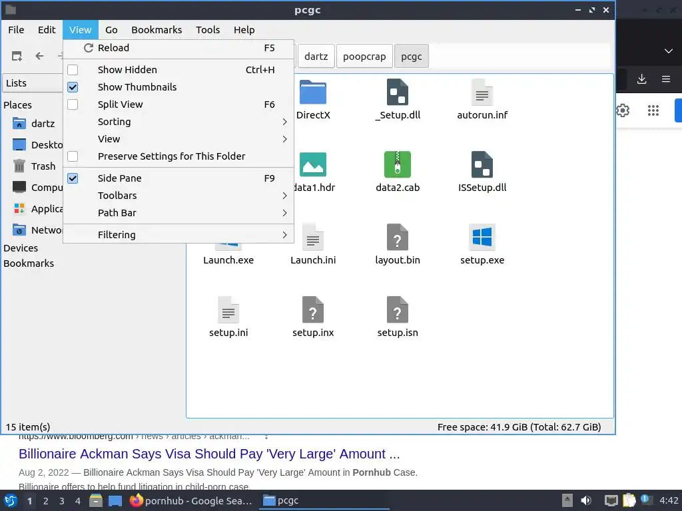Select the layout.bin file icon
This screenshot has height=511, width=682.
[397, 238]
